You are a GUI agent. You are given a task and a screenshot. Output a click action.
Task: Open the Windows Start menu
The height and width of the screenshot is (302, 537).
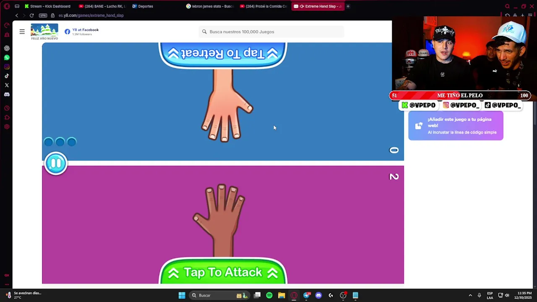point(182,295)
